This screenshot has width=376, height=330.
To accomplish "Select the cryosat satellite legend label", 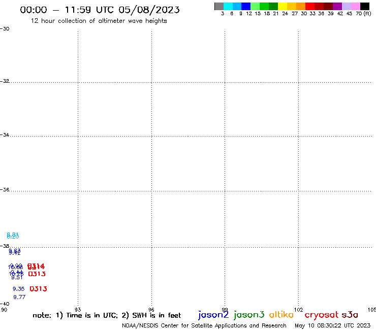I will (322, 315).
